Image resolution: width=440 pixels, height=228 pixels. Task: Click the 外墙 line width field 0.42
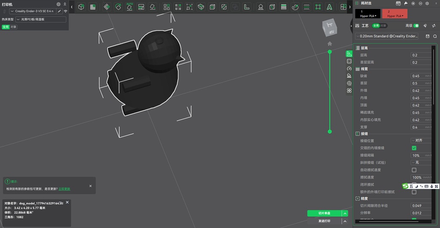[x=421, y=90]
